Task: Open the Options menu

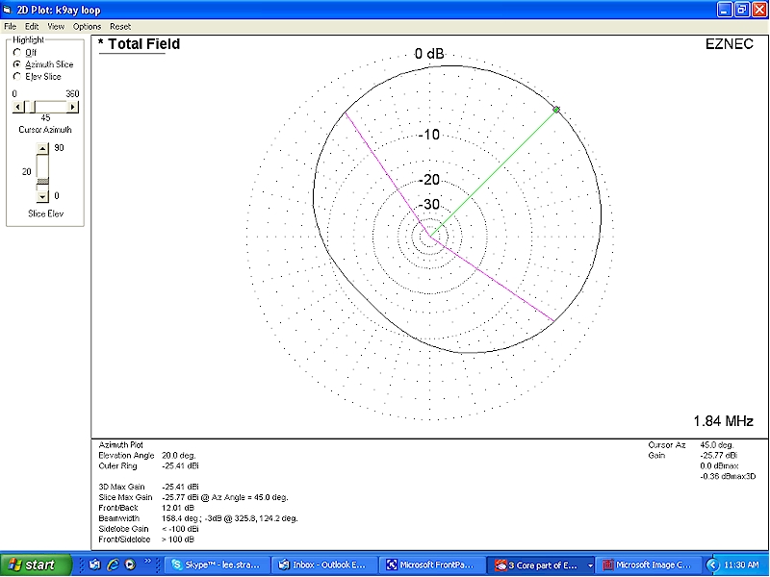Action: pos(87,26)
